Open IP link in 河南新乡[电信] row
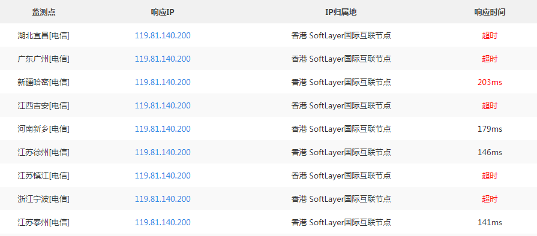Screen dimensions: 537x236 [x=163, y=129]
